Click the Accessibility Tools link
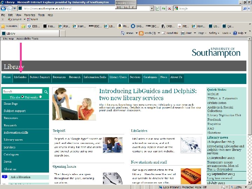This screenshot has width=252, height=189. click(27, 38)
